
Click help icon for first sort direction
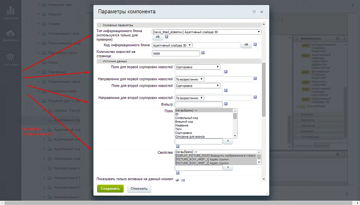click(255, 79)
